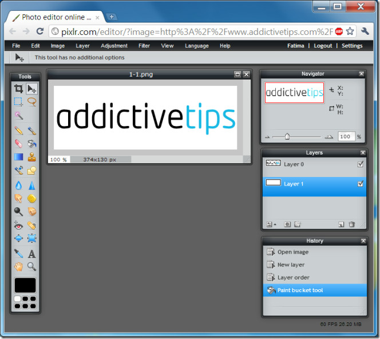Click 'New layer' history entry
This screenshot has height=339, width=380.
click(x=315, y=265)
